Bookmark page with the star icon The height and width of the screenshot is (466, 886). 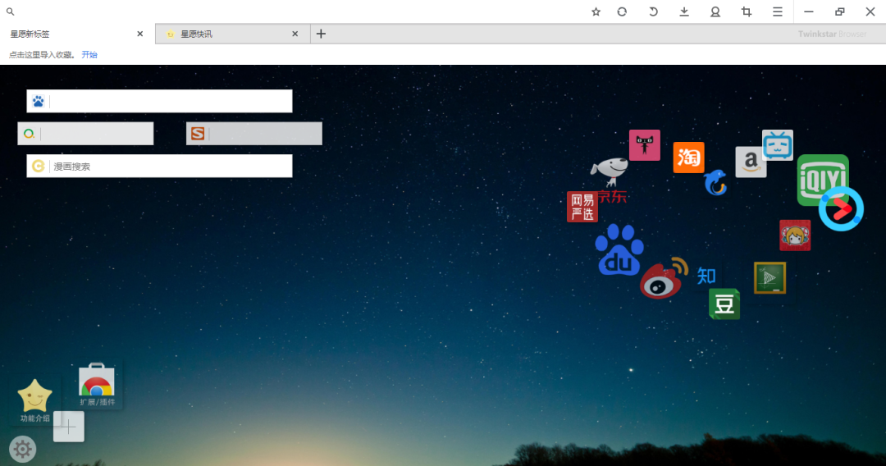coord(596,11)
